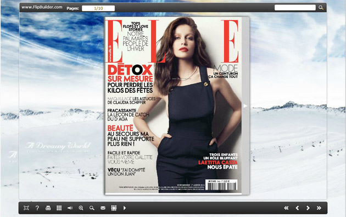Click the top bar search magnifier button

(x=321, y=8)
